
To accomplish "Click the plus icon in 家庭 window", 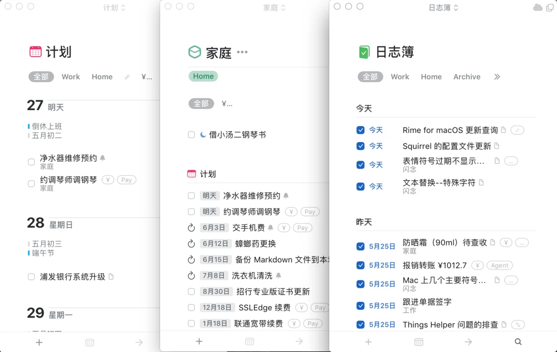I will tap(199, 342).
